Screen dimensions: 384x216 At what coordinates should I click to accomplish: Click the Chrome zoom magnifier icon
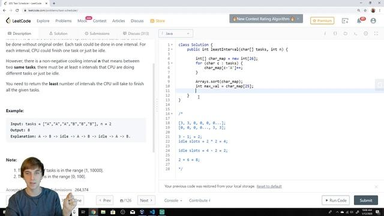click(359, 10)
